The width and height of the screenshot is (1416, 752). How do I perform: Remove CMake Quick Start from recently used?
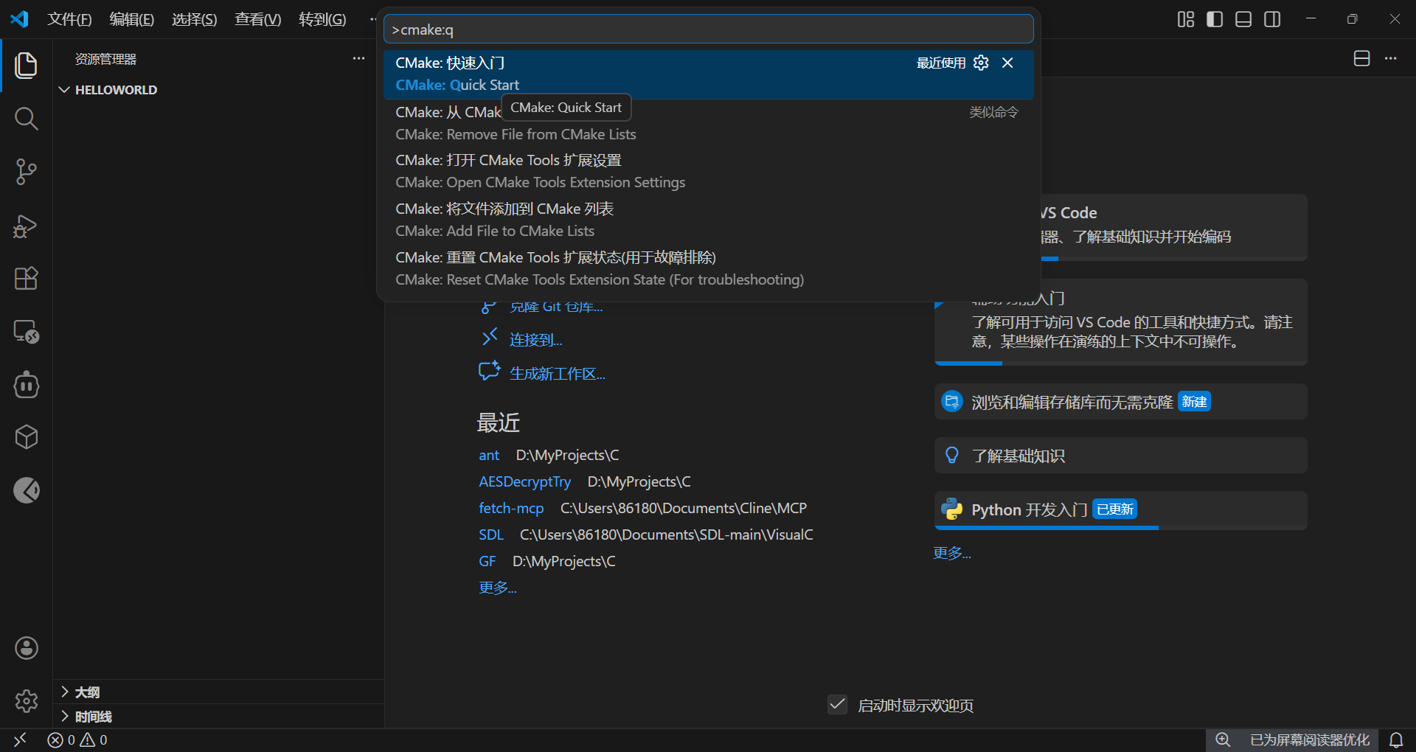pos(1007,63)
